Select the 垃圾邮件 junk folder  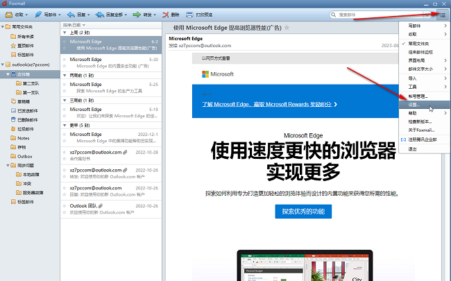[28, 129]
